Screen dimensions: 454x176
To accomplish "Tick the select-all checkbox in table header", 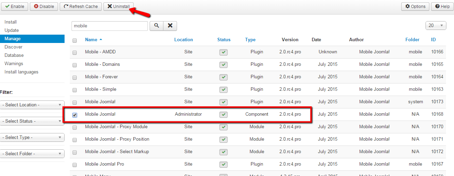I will pyautogui.click(x=75, y=40).
